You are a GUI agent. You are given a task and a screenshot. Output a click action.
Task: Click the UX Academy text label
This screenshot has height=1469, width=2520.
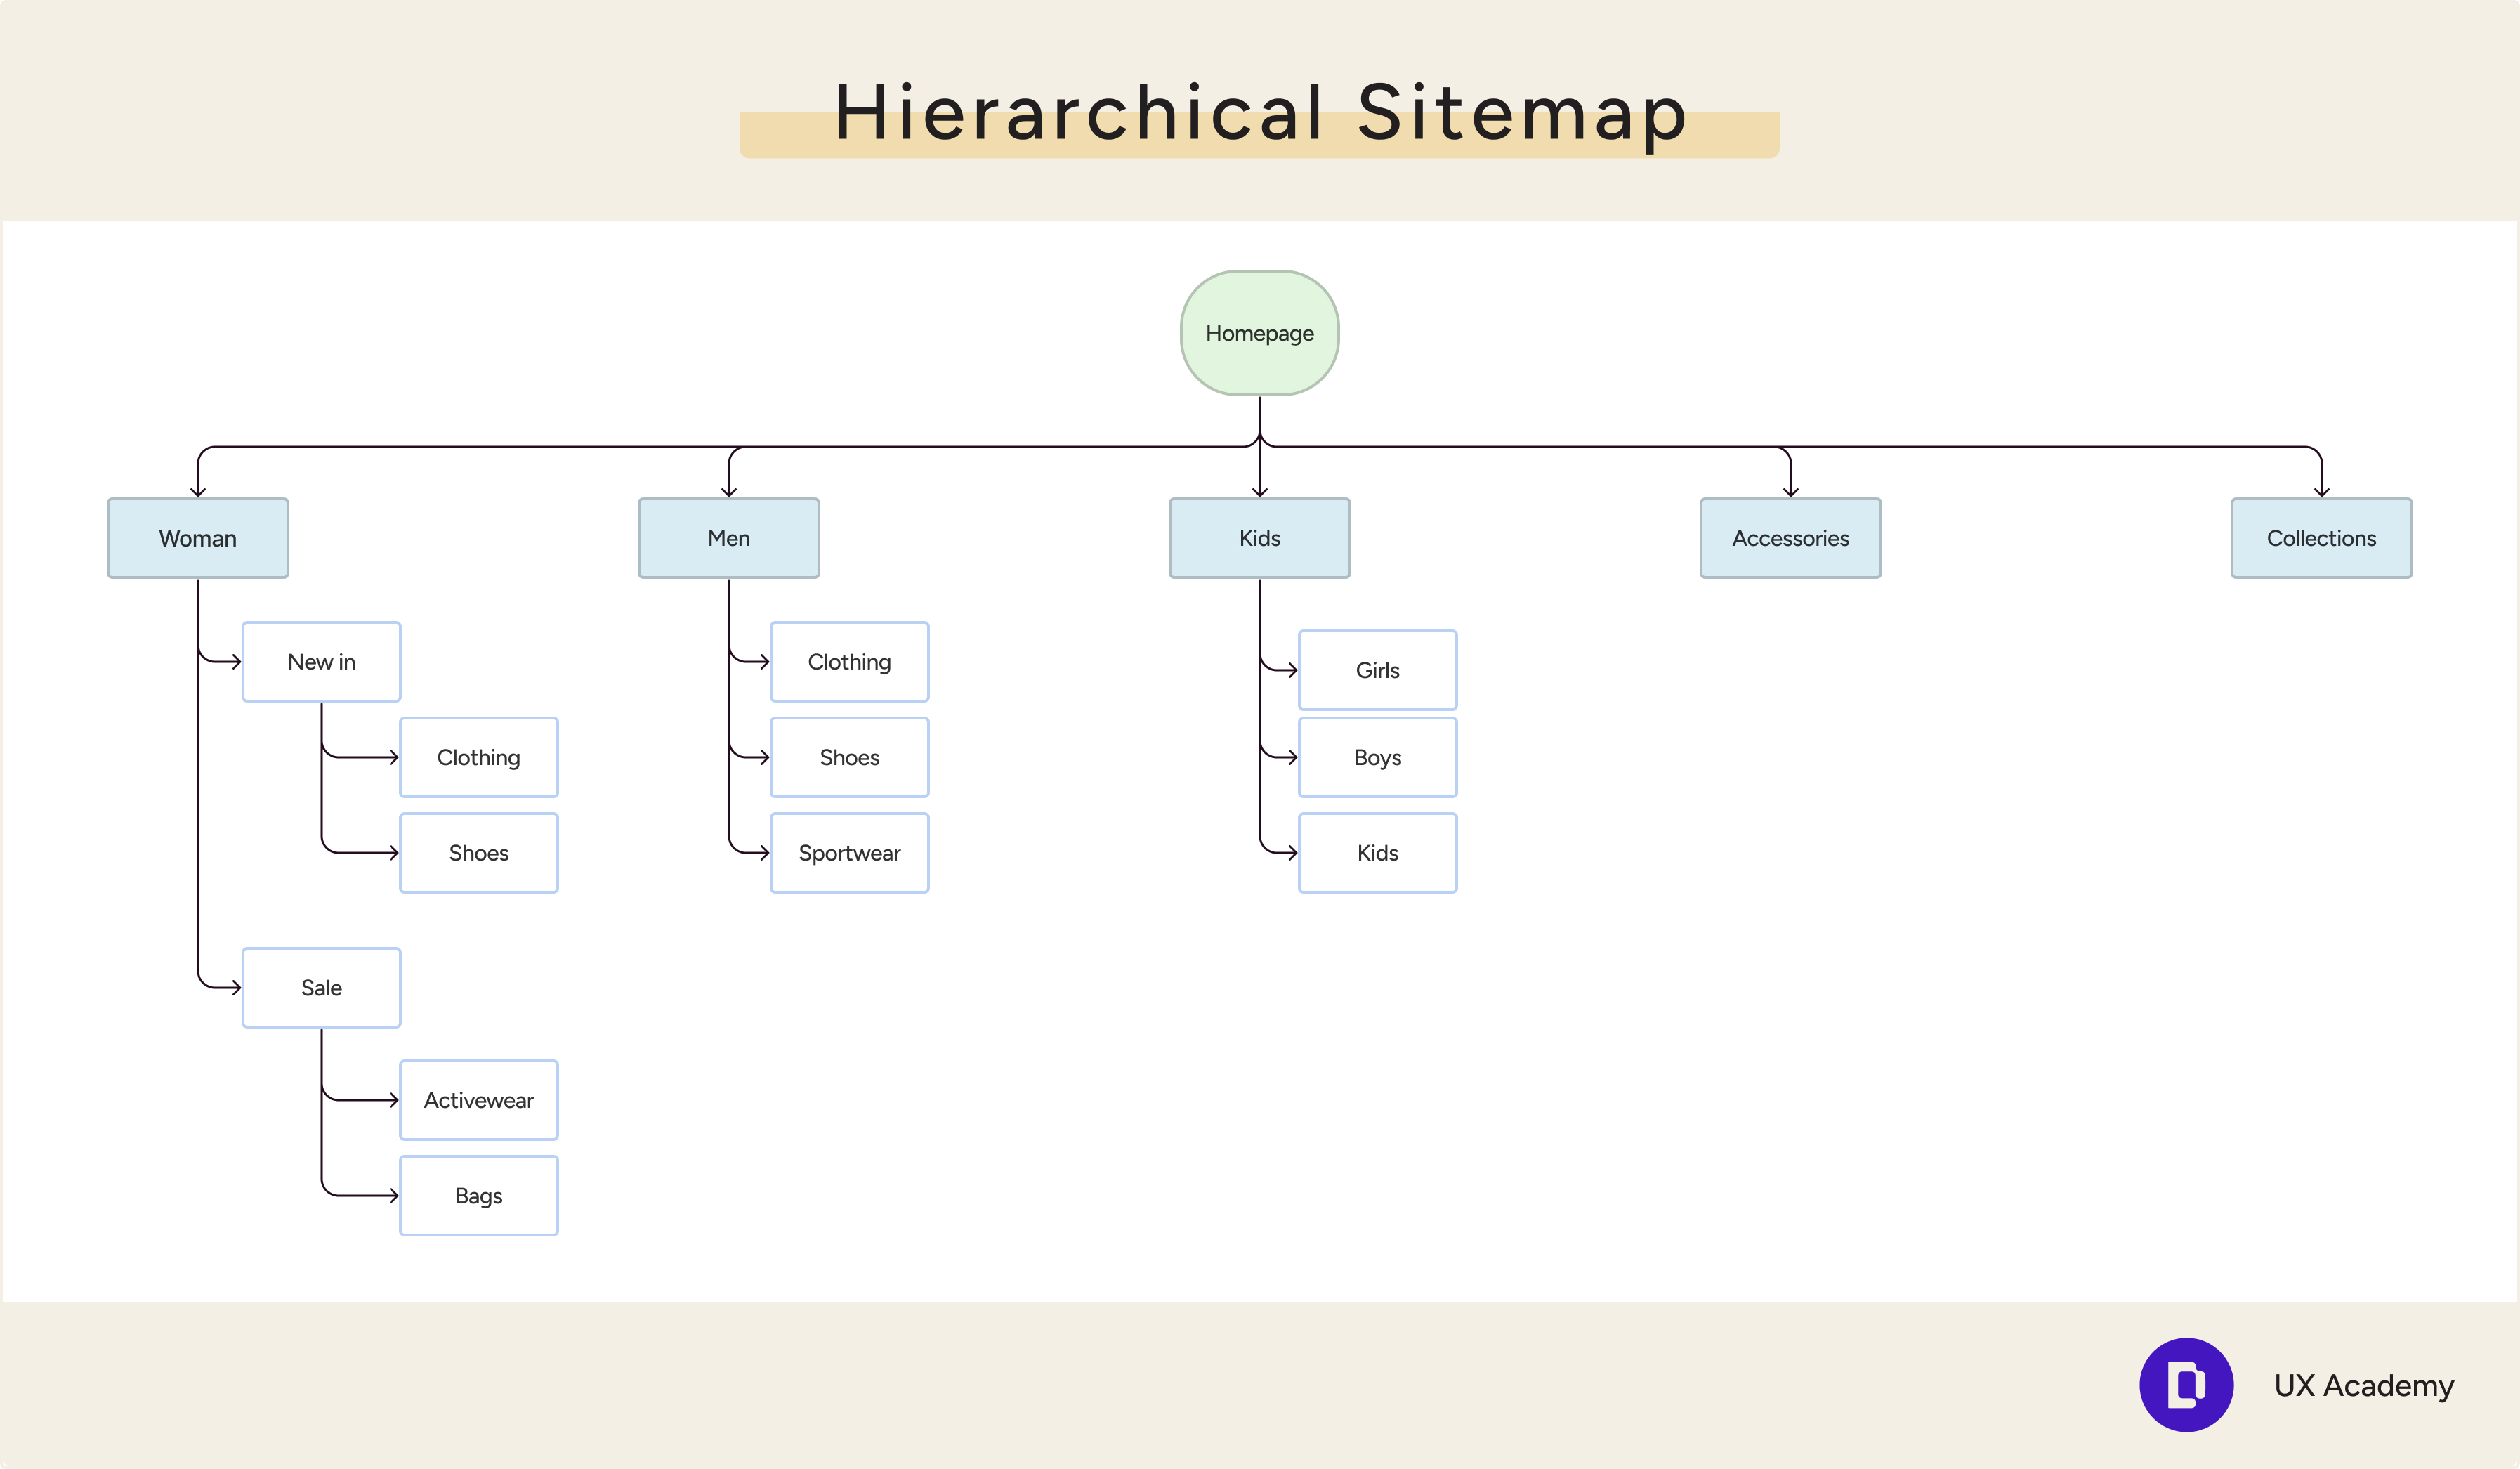tap(2363, 1385)
